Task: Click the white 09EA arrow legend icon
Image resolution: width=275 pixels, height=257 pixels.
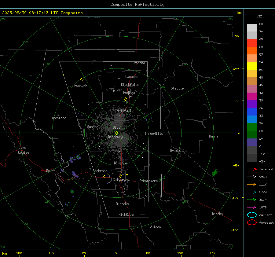Action: click(x=252, y=177)
